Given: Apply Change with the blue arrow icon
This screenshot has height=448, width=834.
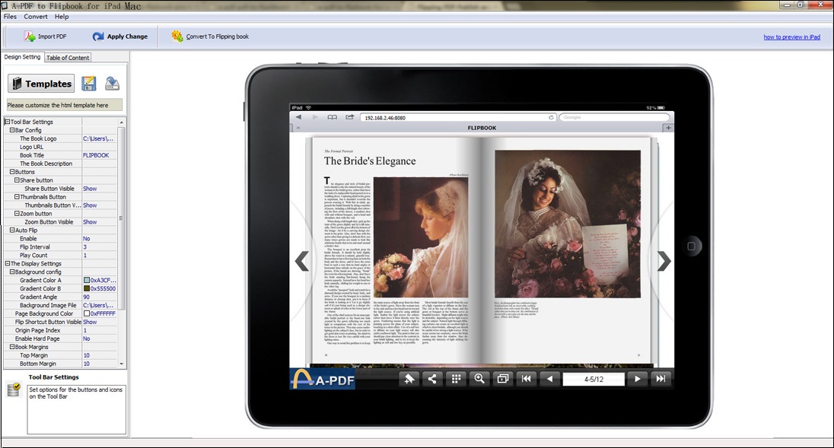Looking at the screenshot, I should click(x=98, y=37).
